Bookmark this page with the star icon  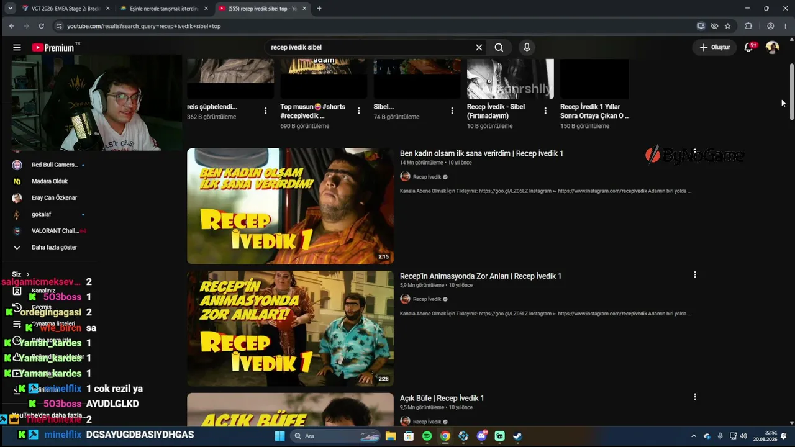click(x=727, y=26)
